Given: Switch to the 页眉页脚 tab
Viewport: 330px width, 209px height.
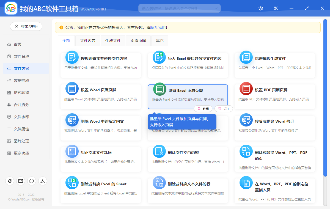Looking at the screenshot, I should [138, 40].
